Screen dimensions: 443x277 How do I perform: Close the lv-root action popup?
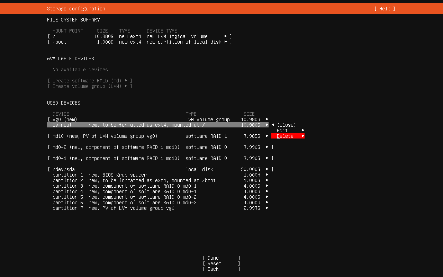(x=286, y=125)
